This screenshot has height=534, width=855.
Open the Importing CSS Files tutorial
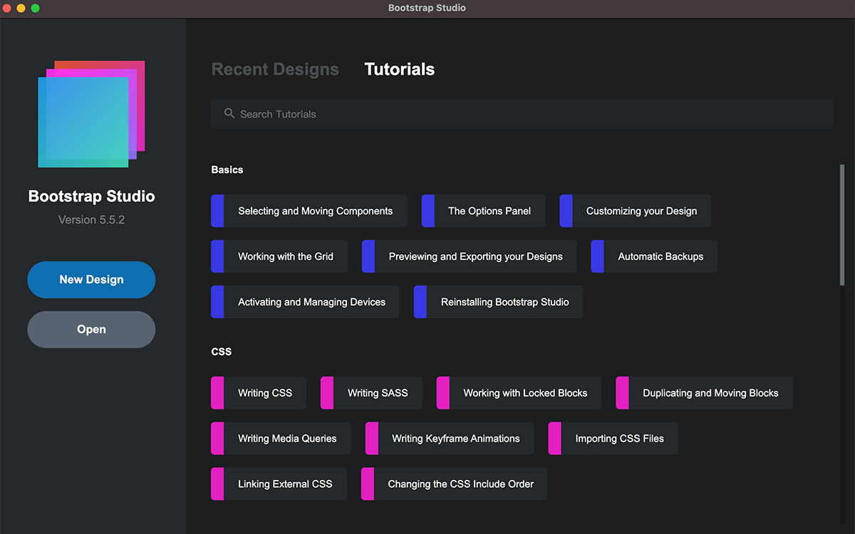(613, 439)
